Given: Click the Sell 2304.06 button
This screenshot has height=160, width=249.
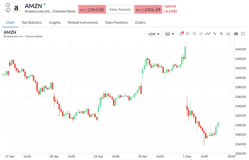Looking at the screenshot, I should (x=92, y=9).
